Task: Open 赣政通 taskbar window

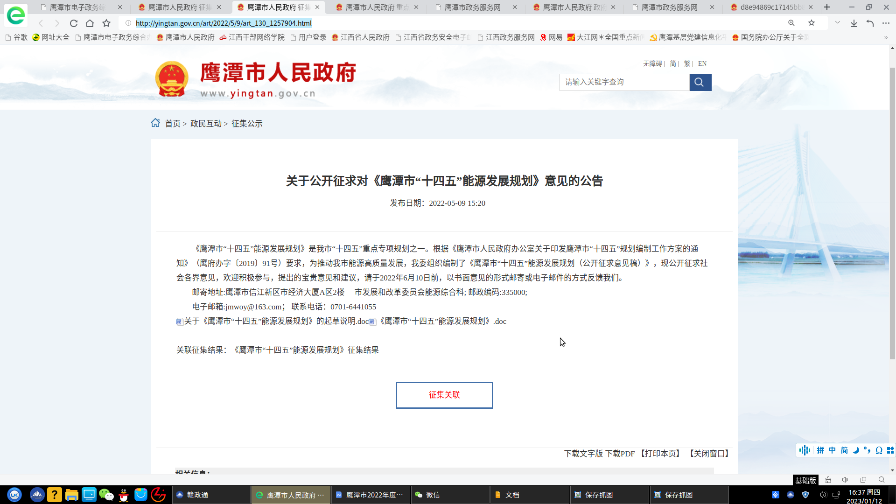Action: pos(211,495)
